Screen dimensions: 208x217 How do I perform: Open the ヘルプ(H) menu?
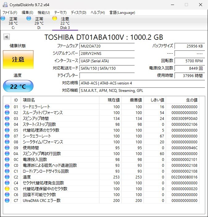click(x=98, y=13)
